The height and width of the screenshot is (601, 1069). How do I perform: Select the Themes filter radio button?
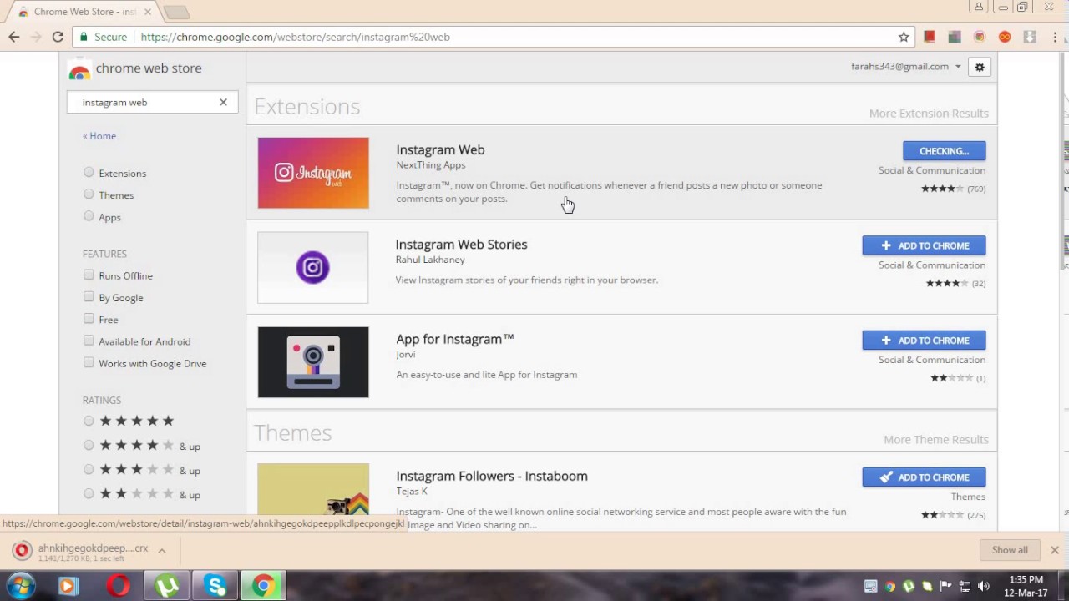coord(89,194)
